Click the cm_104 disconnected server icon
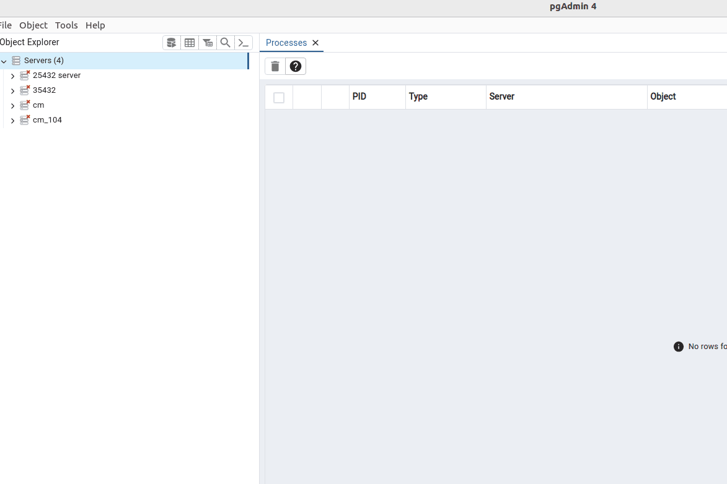 25,120
